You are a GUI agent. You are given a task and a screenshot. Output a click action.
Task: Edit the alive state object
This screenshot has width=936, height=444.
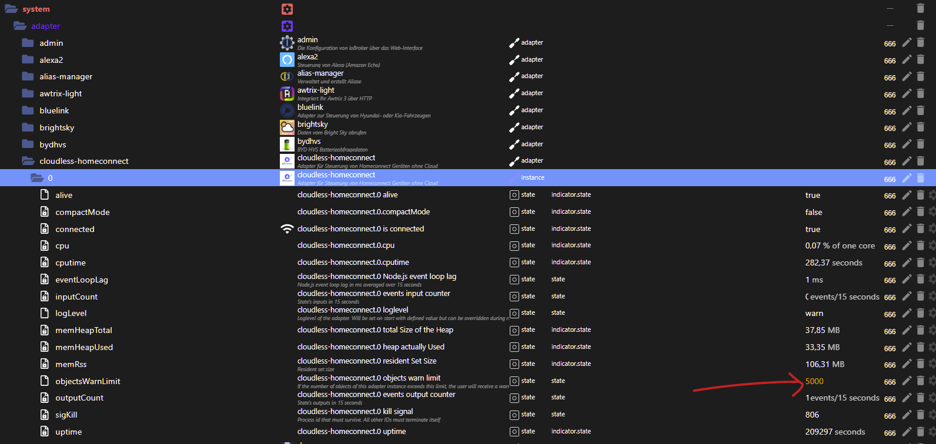click(907, 195)
